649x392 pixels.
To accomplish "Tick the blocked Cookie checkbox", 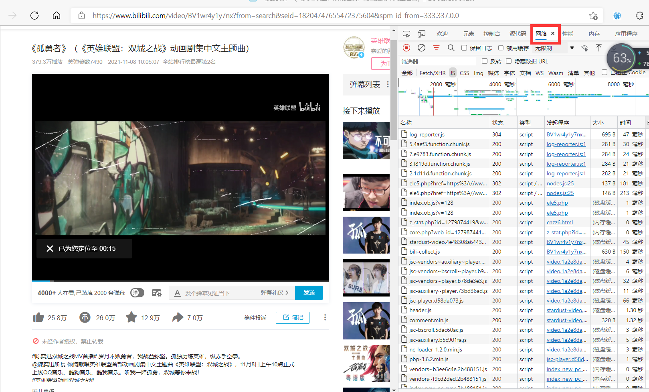I will [605, 72].
